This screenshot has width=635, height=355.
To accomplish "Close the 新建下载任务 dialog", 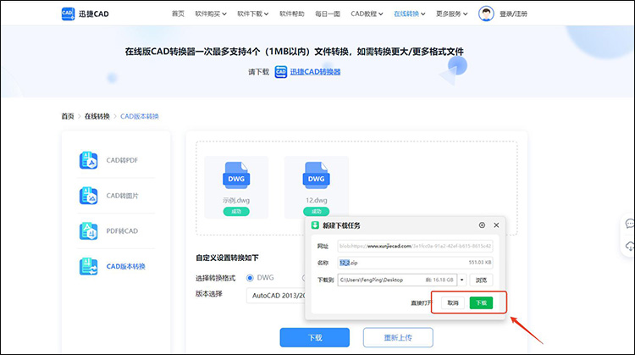I will (x=496, y=225).
